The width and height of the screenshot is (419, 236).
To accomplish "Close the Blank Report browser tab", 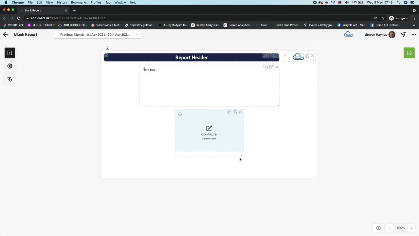I will click(66, 10).
